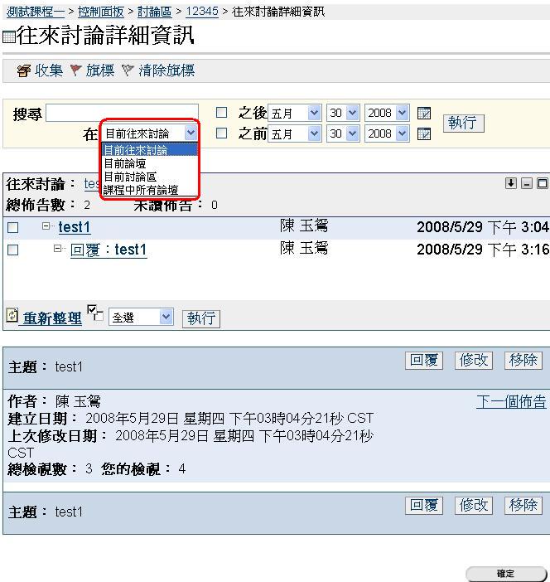Click the 執行 button next to search dates

[x=463, y=123]
